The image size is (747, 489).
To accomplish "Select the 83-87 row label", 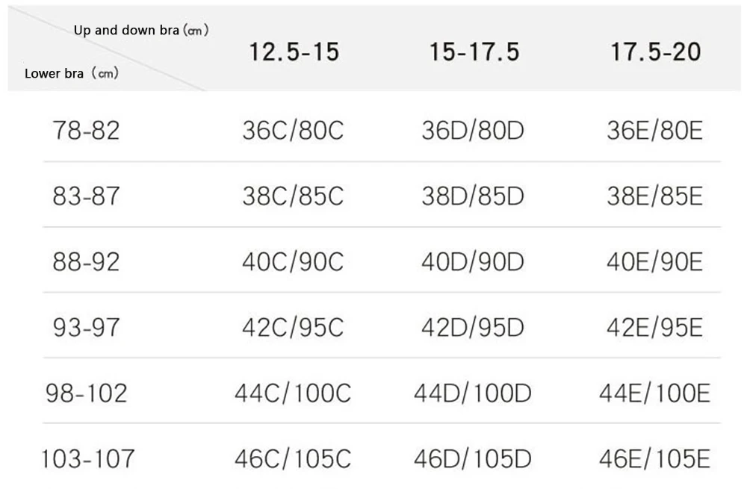I will pos(86,196).
